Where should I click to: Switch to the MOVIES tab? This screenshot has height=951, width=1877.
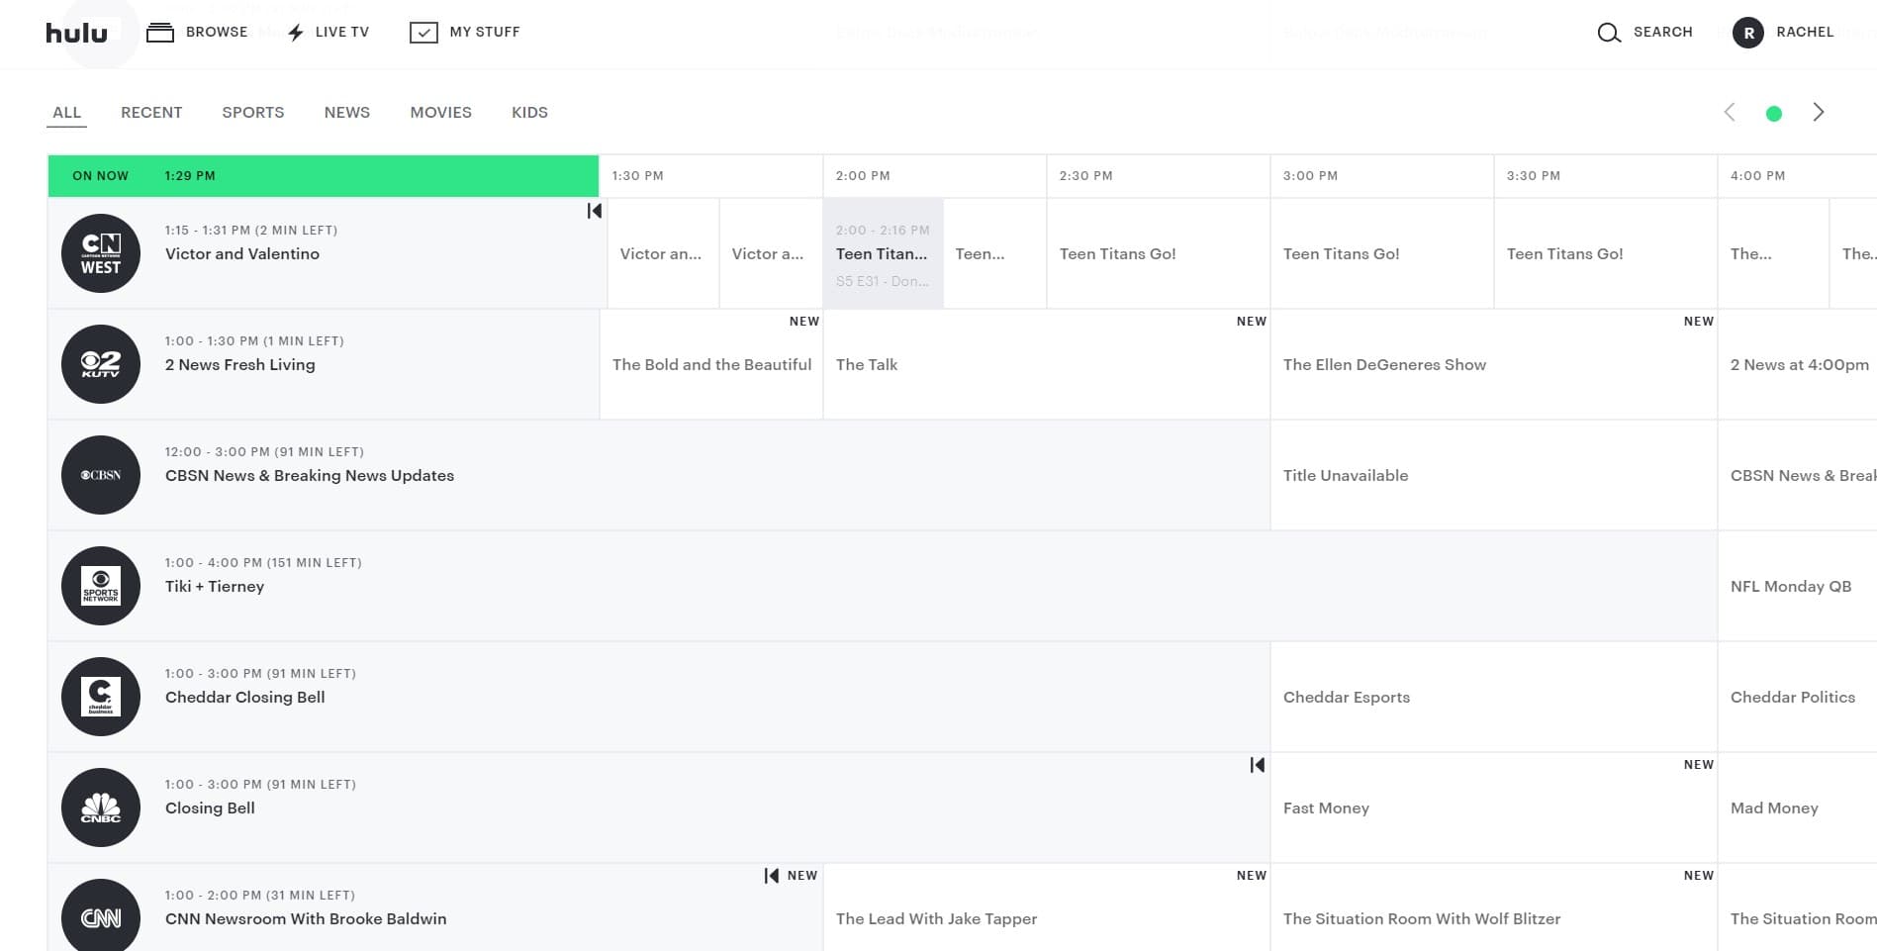click(441, 113)
